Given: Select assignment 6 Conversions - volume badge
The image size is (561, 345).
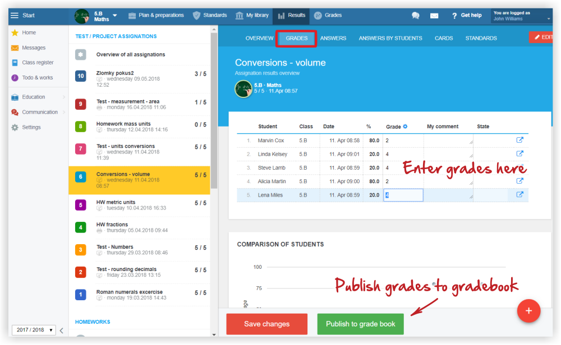Looking at the screenshot, I should tap(80, 176).
